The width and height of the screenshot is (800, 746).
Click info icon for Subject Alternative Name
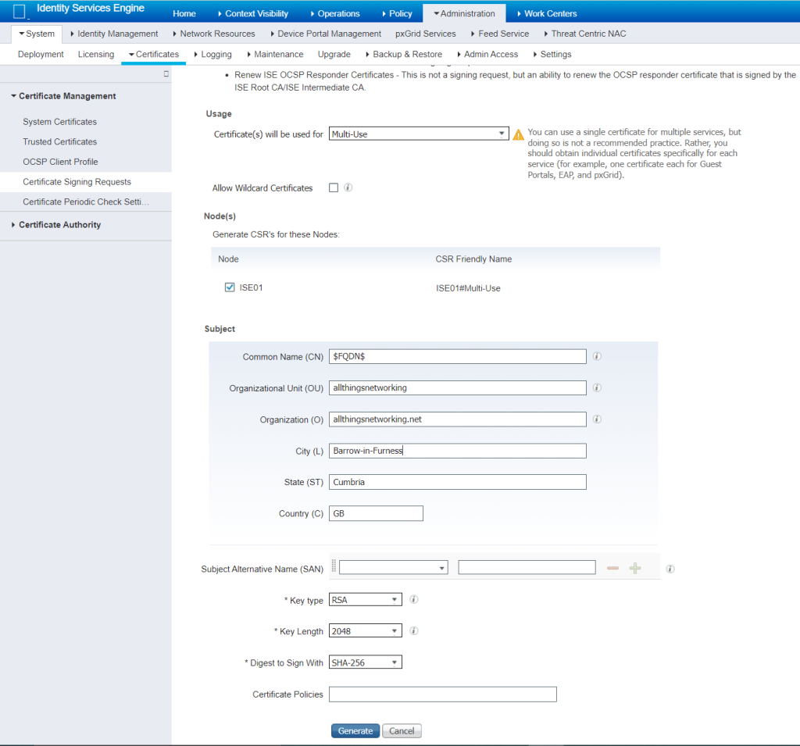pyautogui.click(x=670, y=569)
